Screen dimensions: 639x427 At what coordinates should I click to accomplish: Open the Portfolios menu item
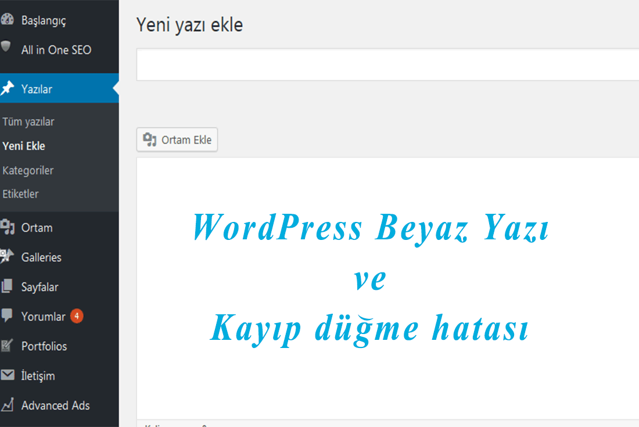click(59, 346)
